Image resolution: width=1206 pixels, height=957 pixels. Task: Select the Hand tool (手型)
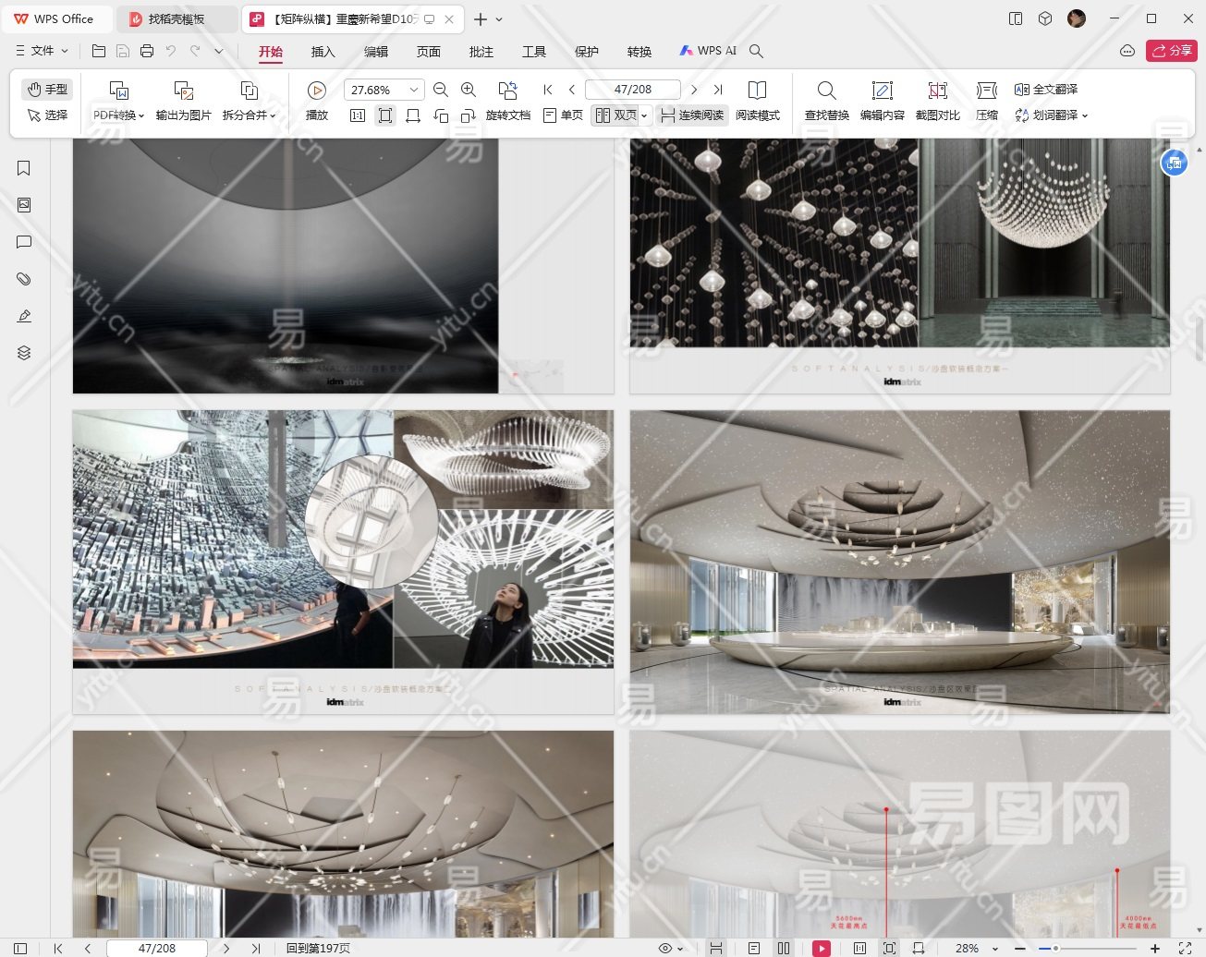(47, 89)
